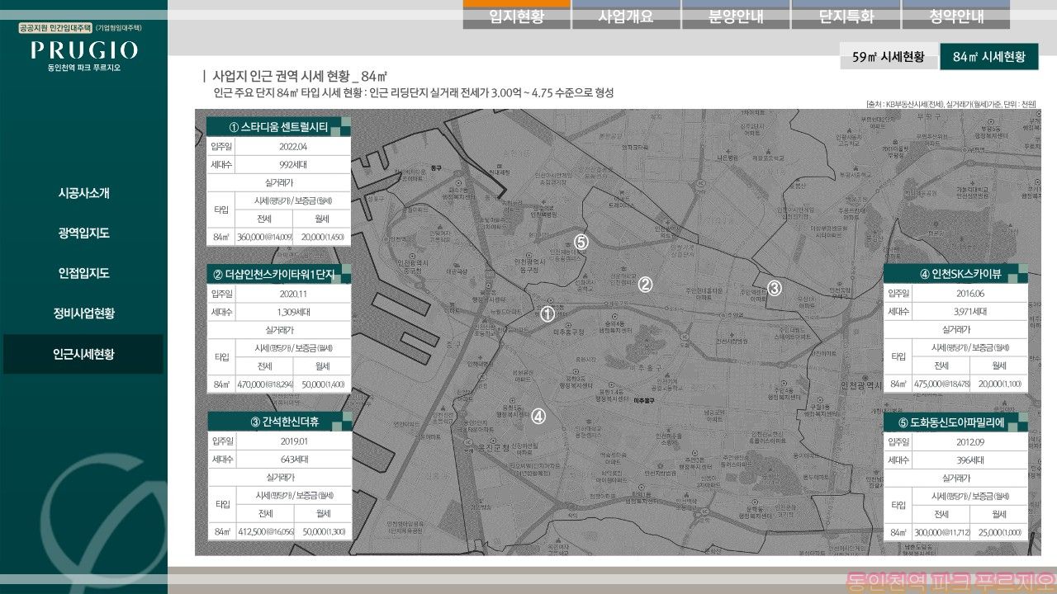The height and width of the screenshot is (594, 1057).
Task: Open the 입지현황 top tab
Action: click(x=517, y=15)
